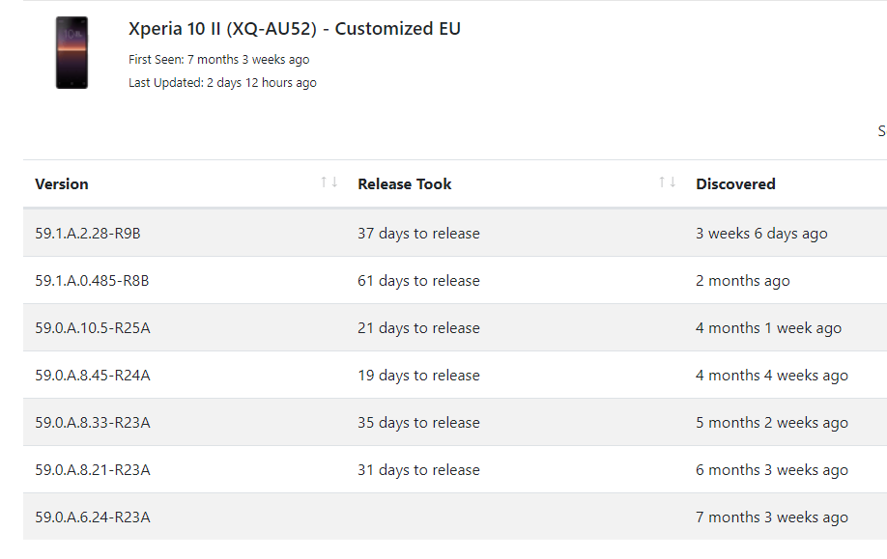Sort table by Release Took column arrows
Viewport: 887px width, 559px height.
tap(667, 182)
